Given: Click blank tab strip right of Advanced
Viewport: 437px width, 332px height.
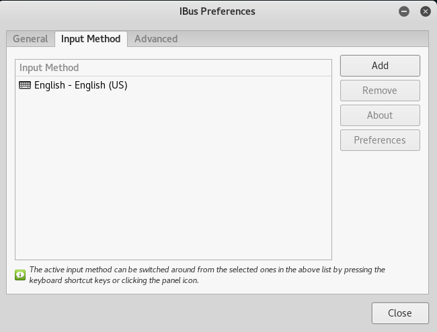Looking at the screenshot, I should pos(304,39).
